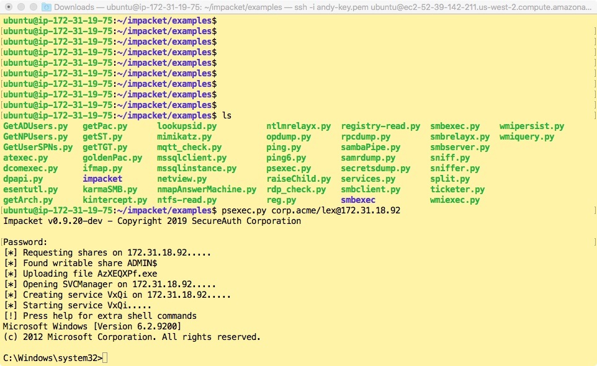Screen dimensions: 597x366
Task: Click lookupsid.py in the listing
Action: pyautogui.click(x=187, y=127)
